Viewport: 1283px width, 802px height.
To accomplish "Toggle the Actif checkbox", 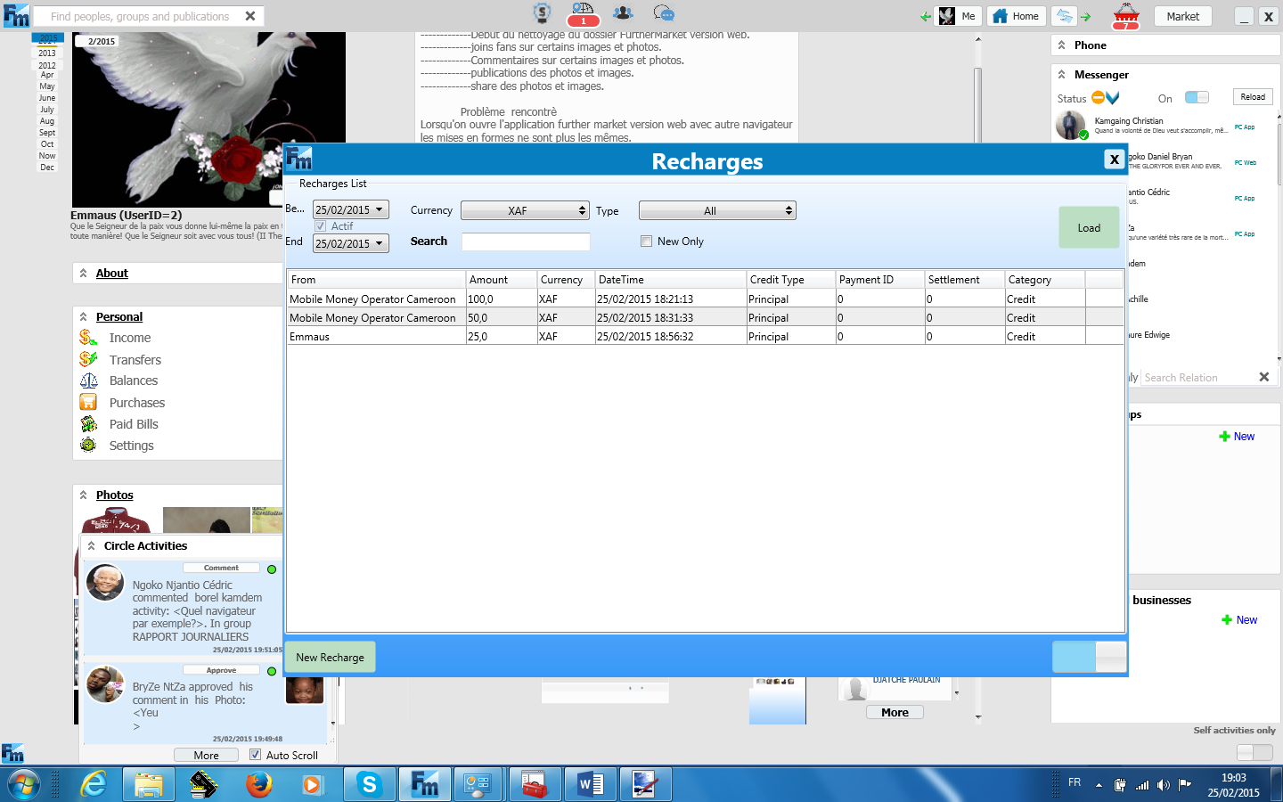I will pos(321,226).
